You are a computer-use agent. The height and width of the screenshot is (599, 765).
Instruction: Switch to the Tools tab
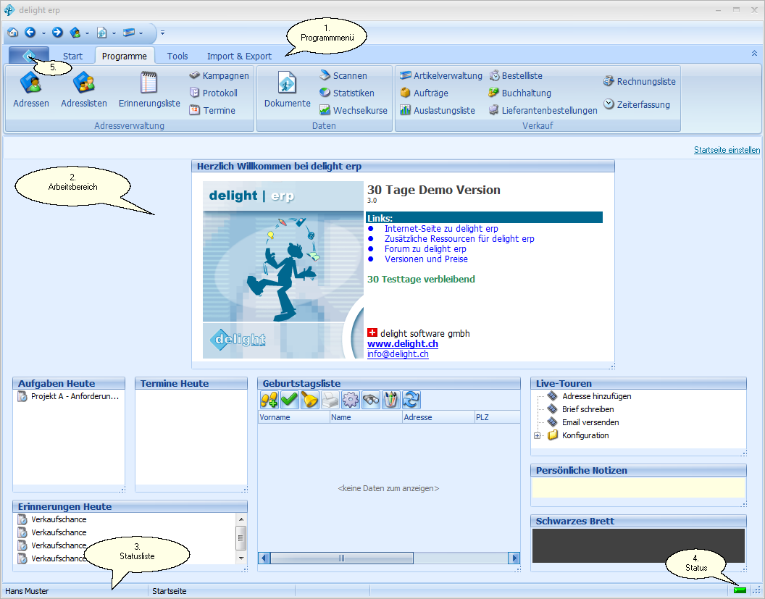pyautogui.click(x=177, y=56)
